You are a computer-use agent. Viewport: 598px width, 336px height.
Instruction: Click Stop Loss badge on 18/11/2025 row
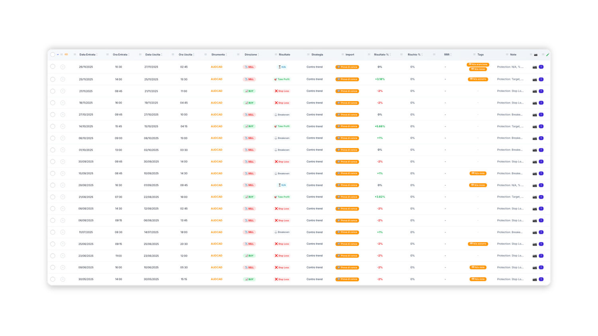282,103
